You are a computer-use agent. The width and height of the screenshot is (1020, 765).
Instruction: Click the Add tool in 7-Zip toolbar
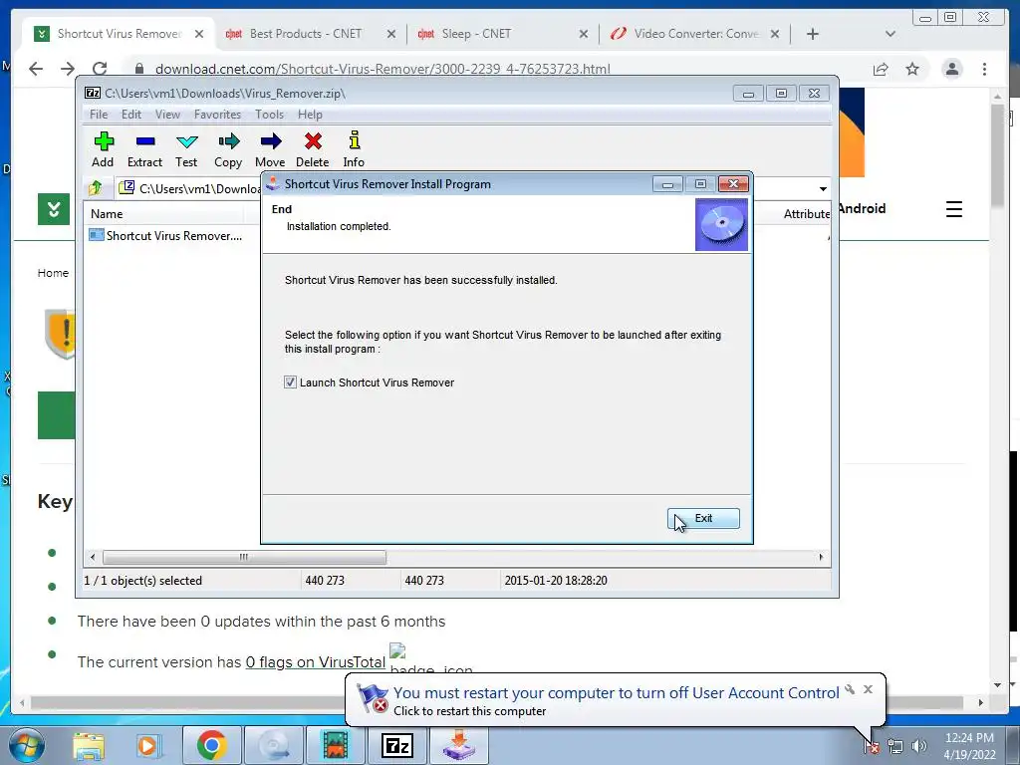pyautogui.click(x=103, y=149)
